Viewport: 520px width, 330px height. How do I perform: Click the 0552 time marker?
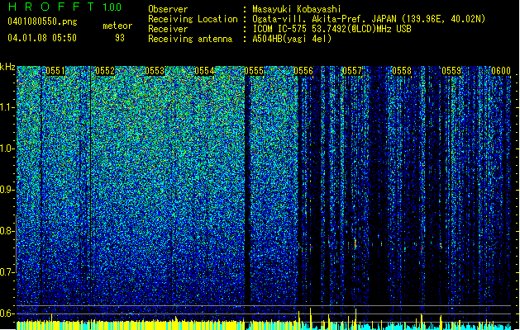(x=105, y=71)
